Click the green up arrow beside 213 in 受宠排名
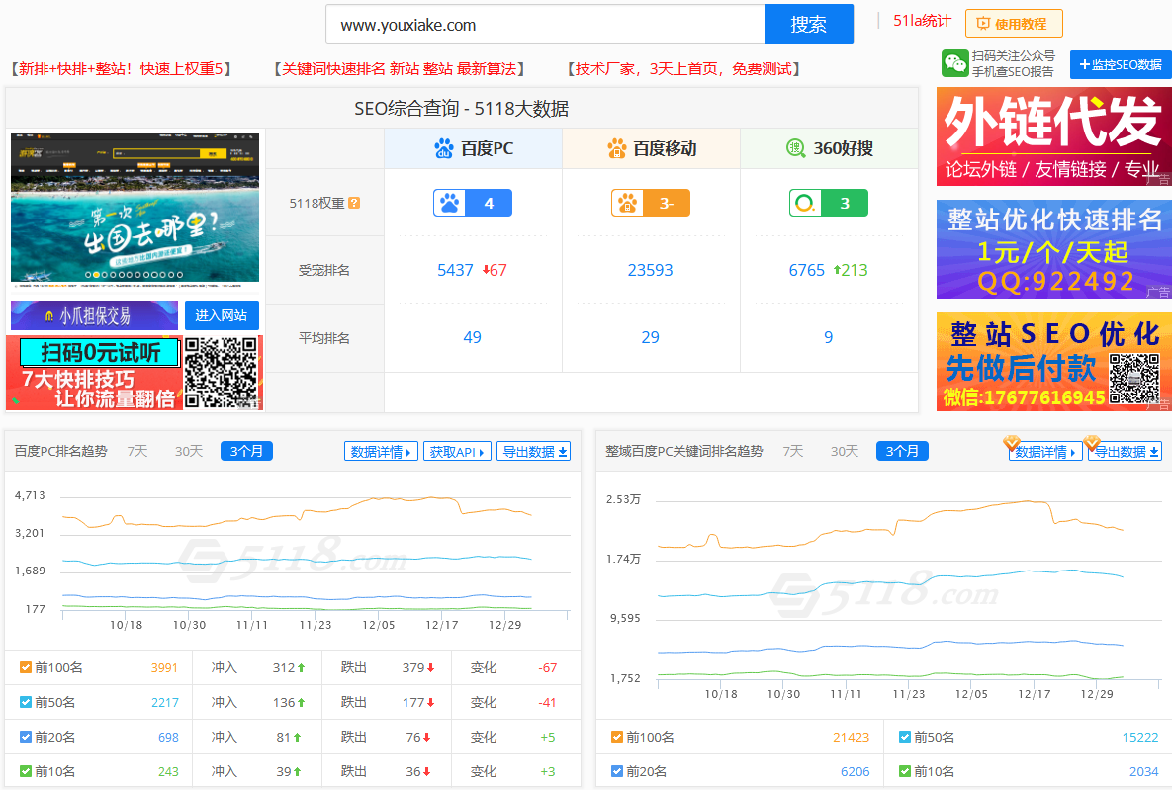 coord(837,270)
